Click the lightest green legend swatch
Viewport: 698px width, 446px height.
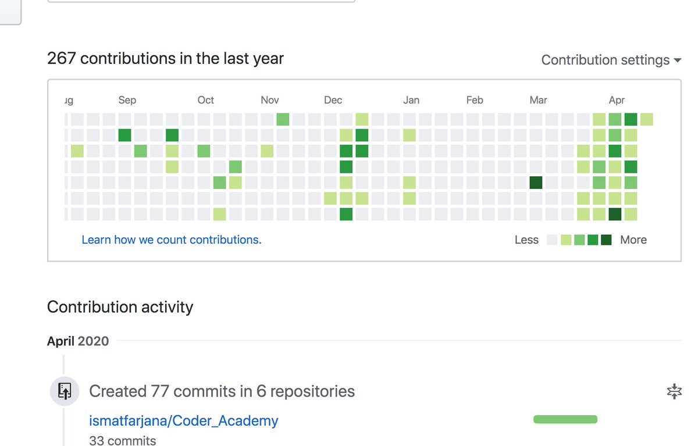click(x=566, y=240)
